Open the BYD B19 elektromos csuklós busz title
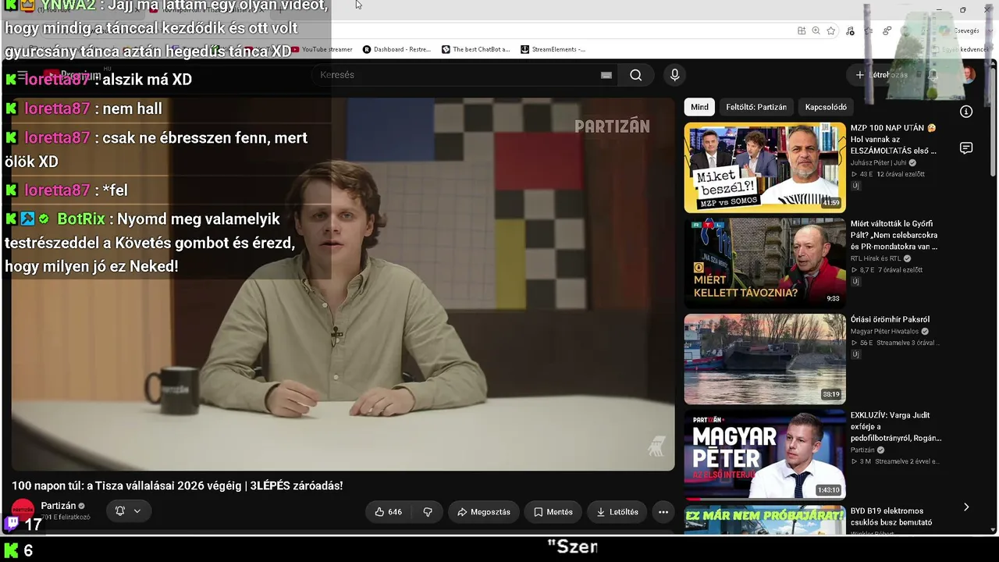 [891, 517]
